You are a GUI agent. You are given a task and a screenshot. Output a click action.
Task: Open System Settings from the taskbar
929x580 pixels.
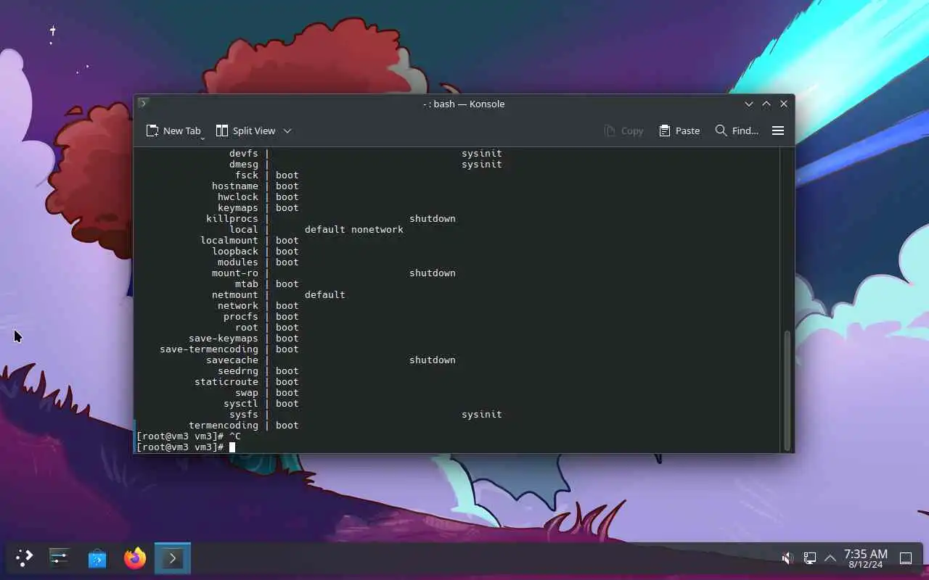[x=59, y=558]
